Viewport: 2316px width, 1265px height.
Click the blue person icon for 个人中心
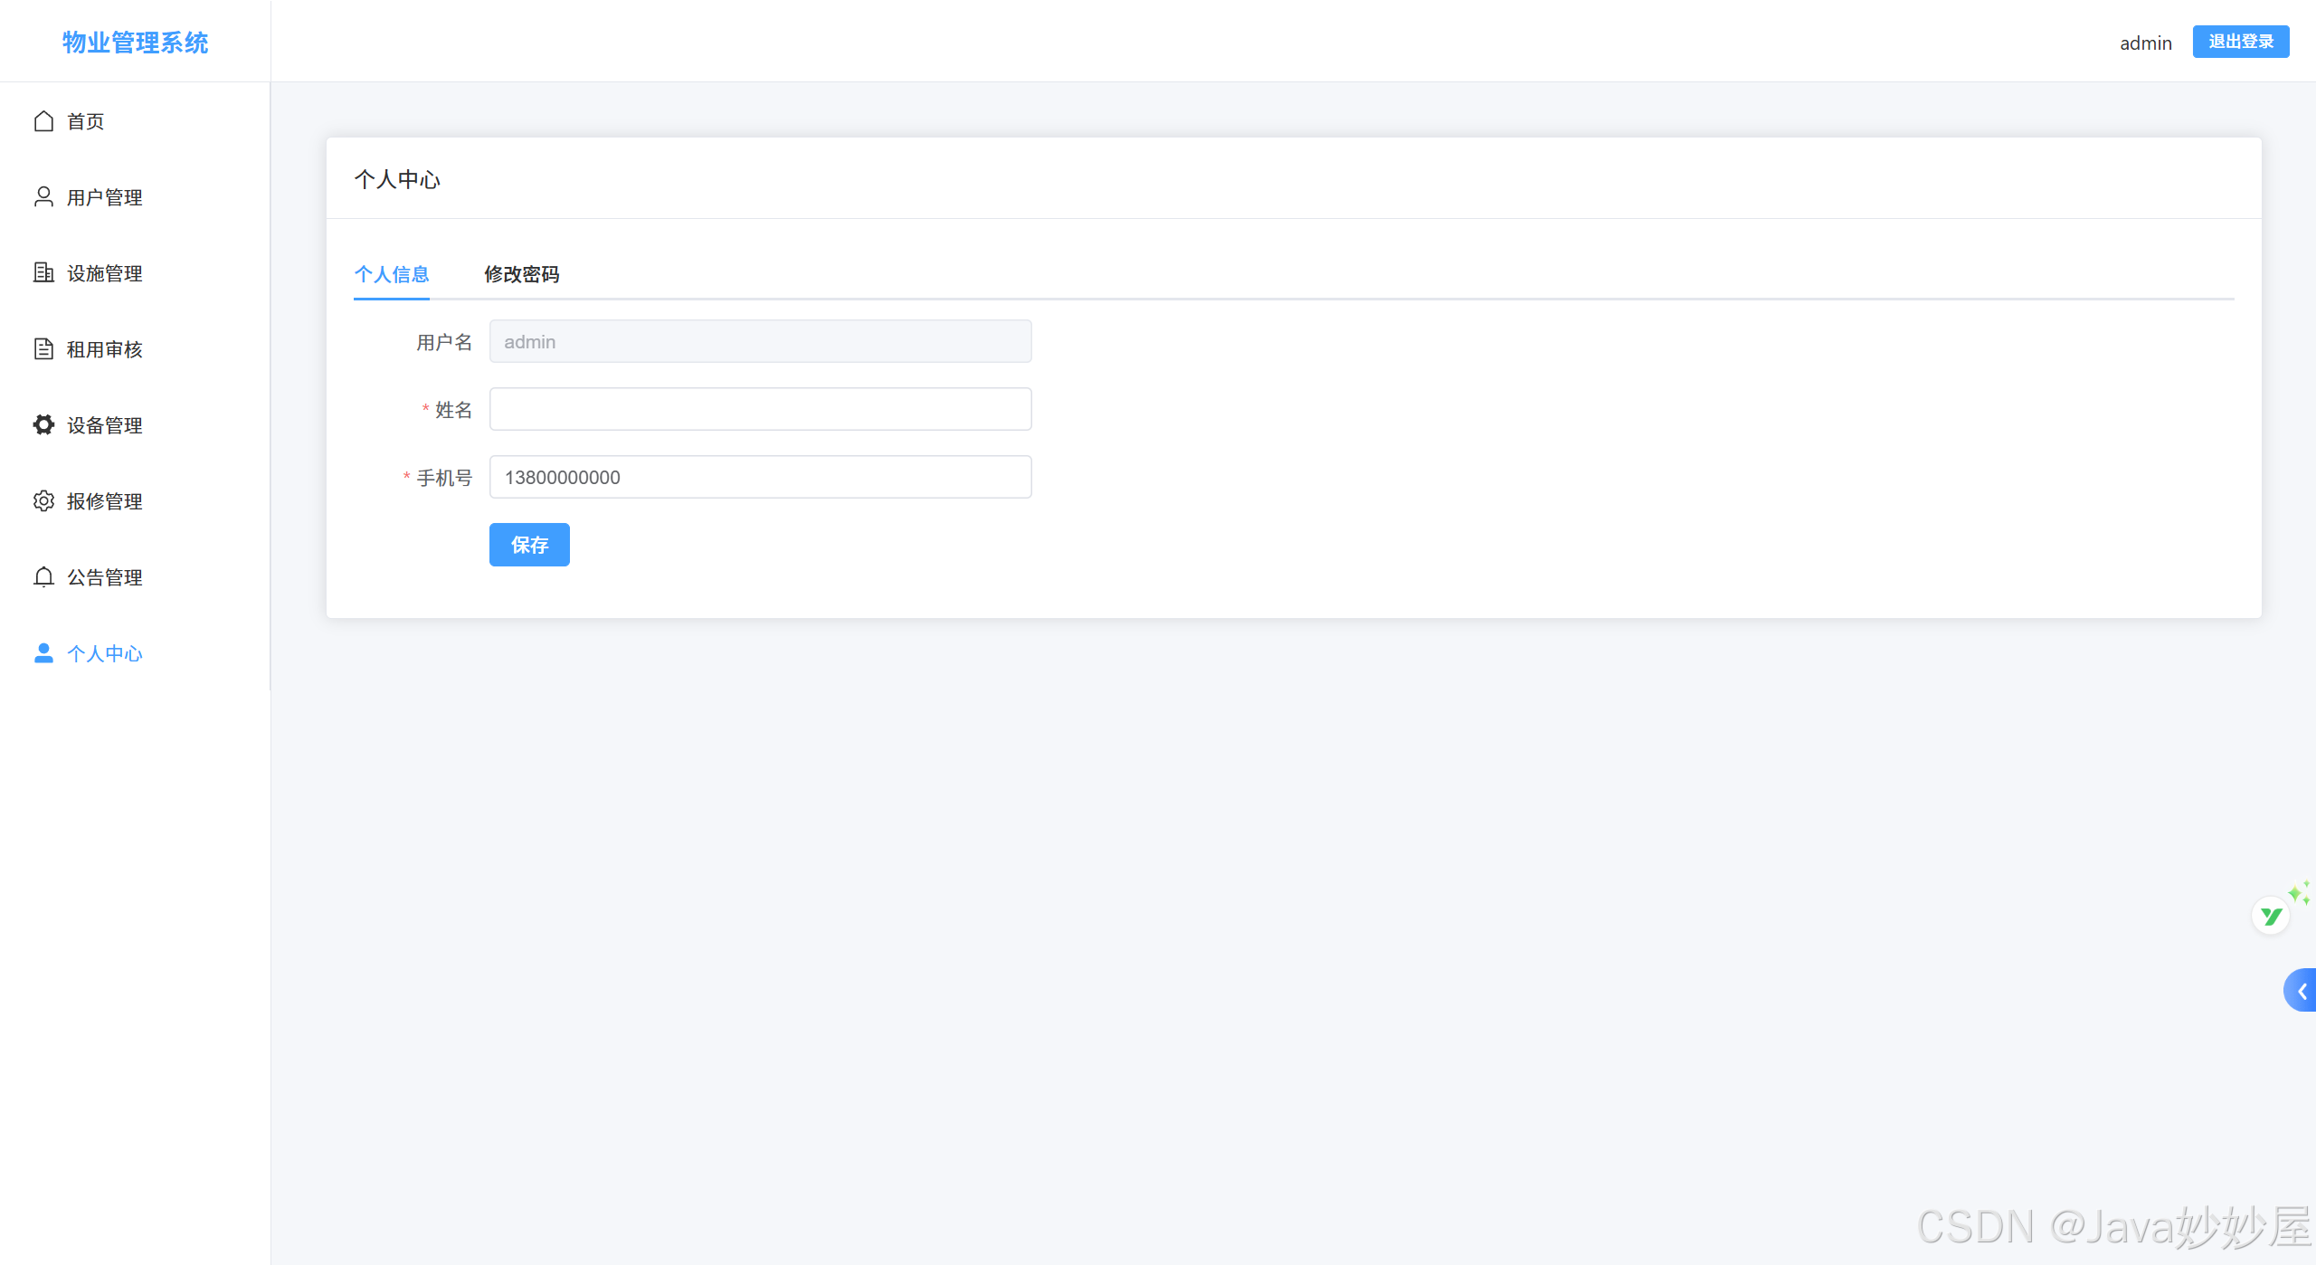click(43, 652)
